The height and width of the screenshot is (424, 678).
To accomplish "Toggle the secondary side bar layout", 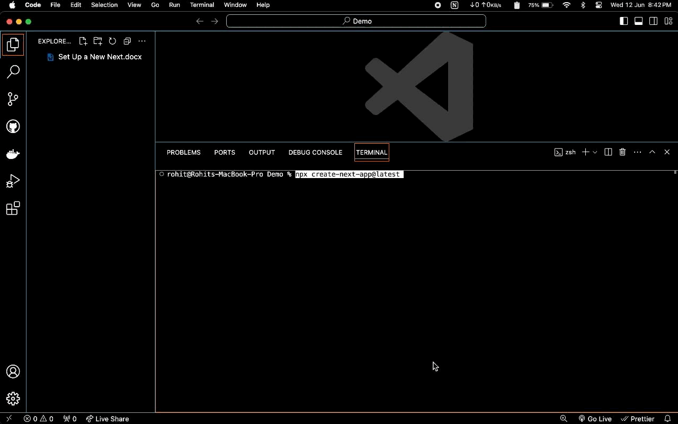I will [x=654, y=21].
